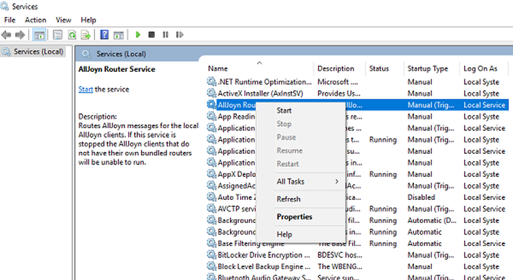Image resolution: width=513 pixels, height=280 pixels.
Task: Click 'Disabled' startup type of Auto Time
Action: [421, 197]
